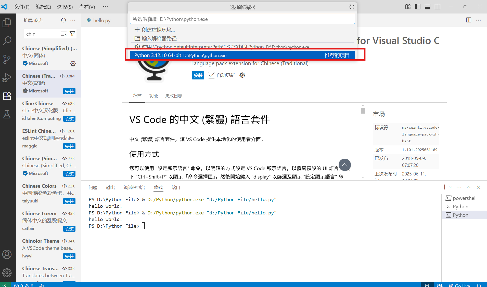Viewport: 487px width, 287px height.
Task: Choose 创建虚拟环境... option
Action: pyautogui.click(x=242, y=30)
